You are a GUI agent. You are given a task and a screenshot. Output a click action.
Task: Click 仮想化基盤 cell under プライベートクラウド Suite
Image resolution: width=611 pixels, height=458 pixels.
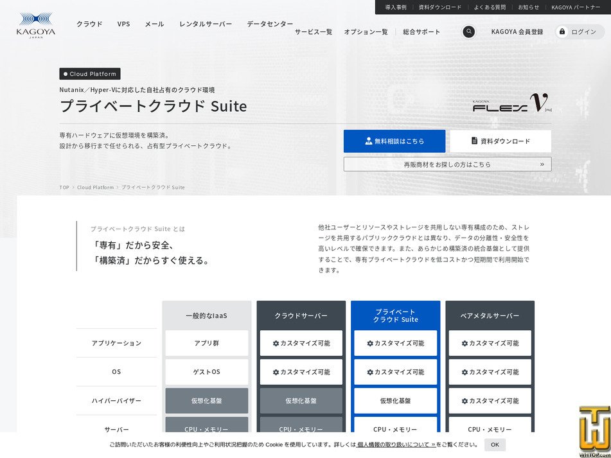coord(396,401)
